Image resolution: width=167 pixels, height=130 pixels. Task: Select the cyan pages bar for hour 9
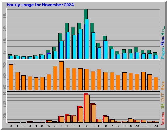click(68, 45)
